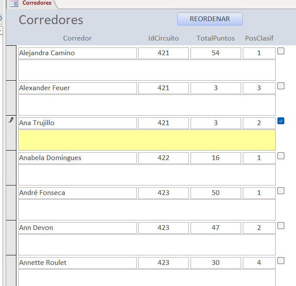The width and height of the screenshot is (296, 286).
Task: Click the PosClasif column header label
Action: [259, 38]
